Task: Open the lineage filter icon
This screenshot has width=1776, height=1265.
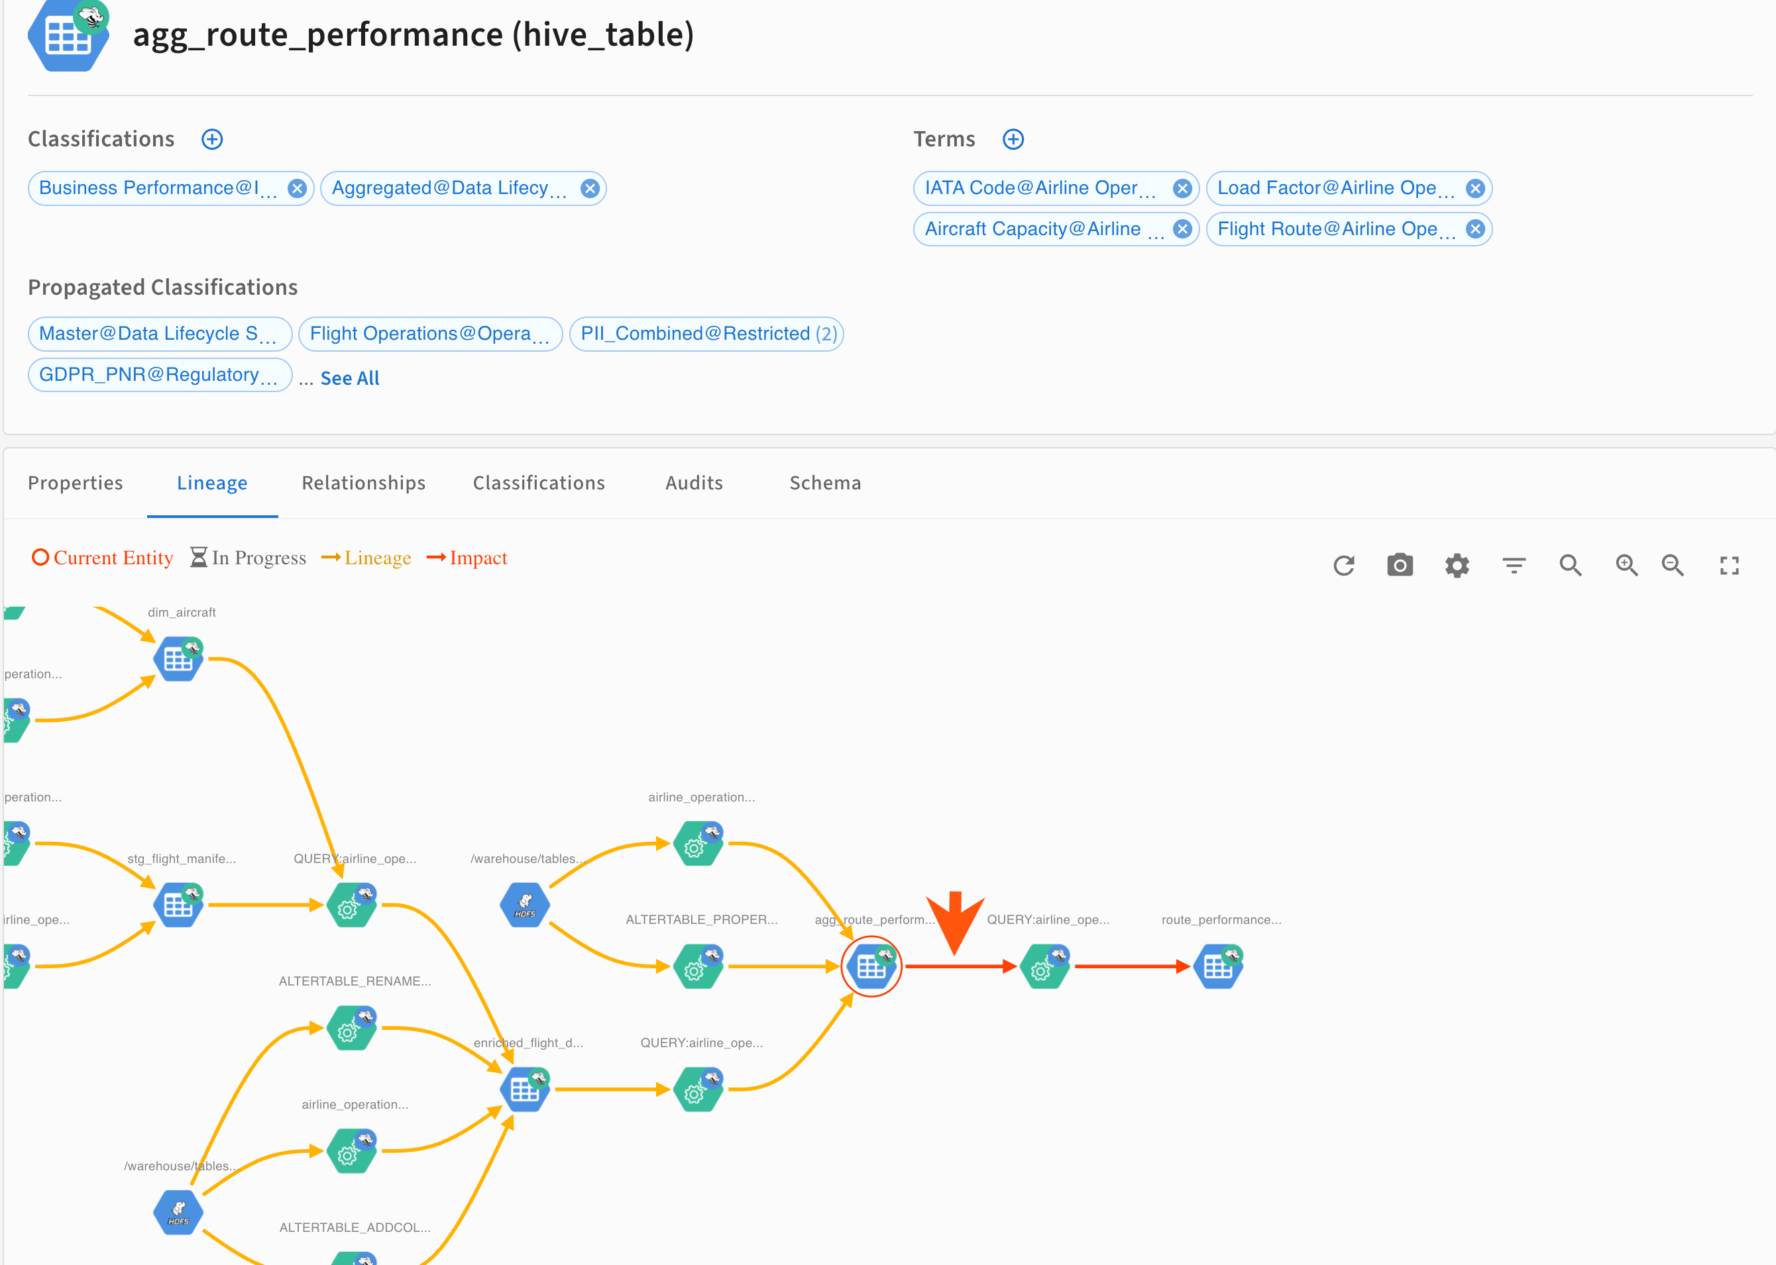Action: click(1514, 566)
